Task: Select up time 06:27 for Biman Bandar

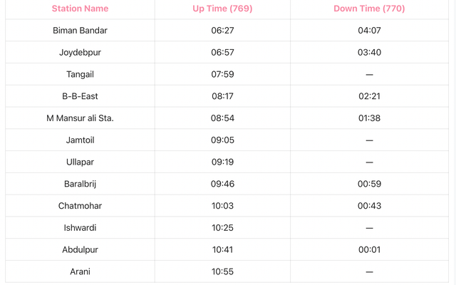Action: pyautogui.click(x=222, y=30)
